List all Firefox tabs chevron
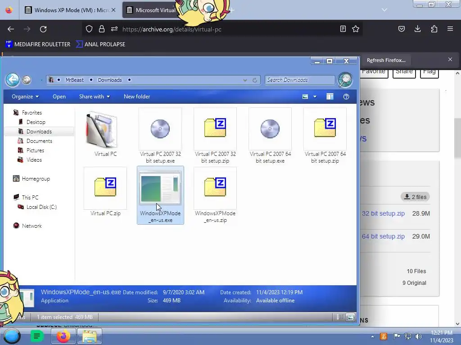Image resolution: width=461 pixels, height=345 pixels. tap(384, 10)
